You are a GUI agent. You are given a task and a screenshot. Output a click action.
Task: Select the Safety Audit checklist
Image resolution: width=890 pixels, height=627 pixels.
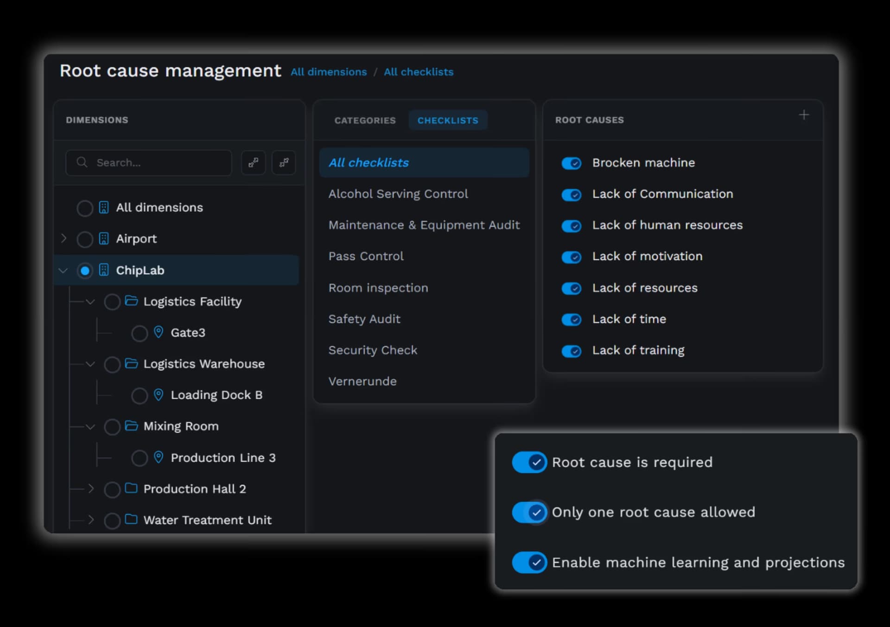point(364,319)
